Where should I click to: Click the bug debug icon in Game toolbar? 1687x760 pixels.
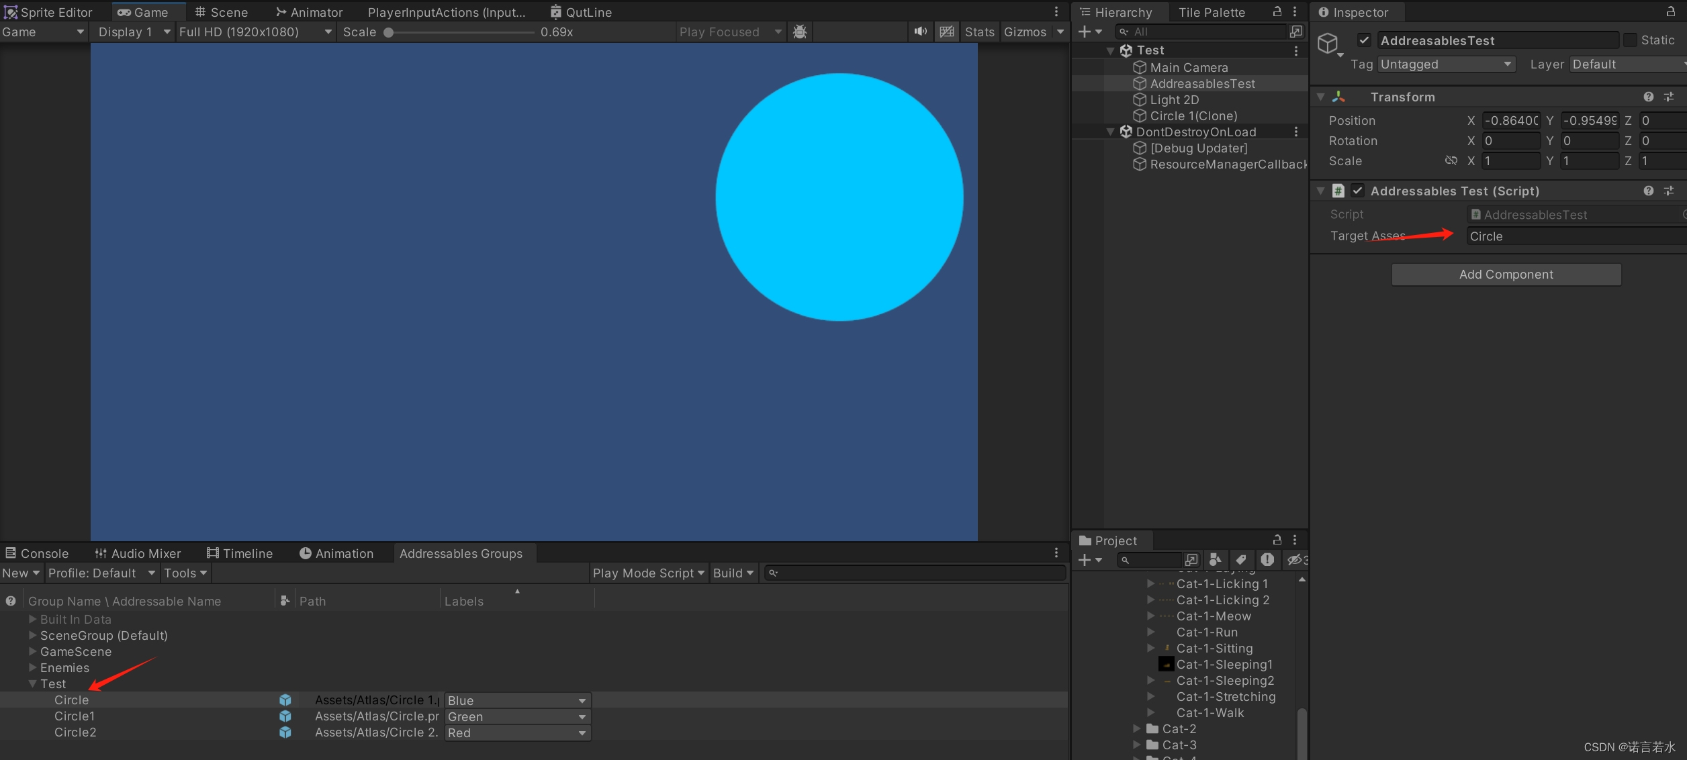pyautogui.click(x=800, y=32)
